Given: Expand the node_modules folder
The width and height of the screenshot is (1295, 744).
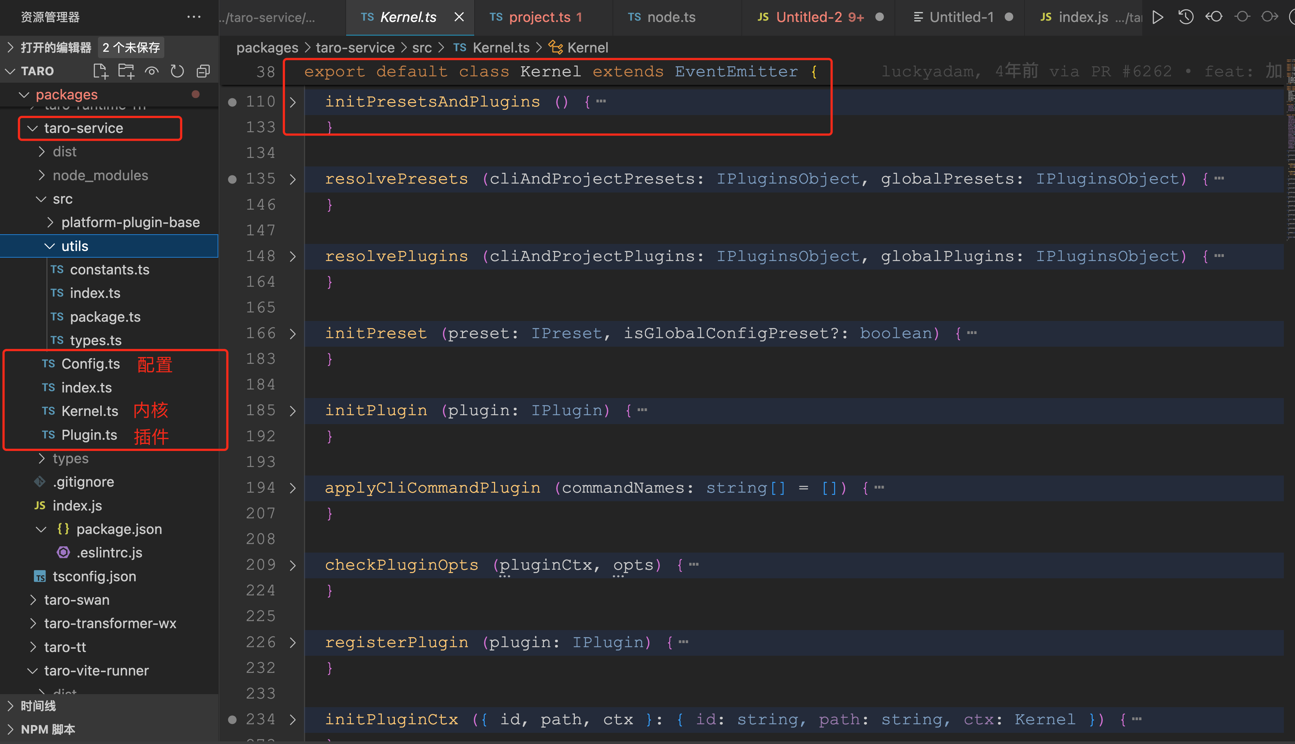Looking at the screenshot, I should (x=41, y=175).
